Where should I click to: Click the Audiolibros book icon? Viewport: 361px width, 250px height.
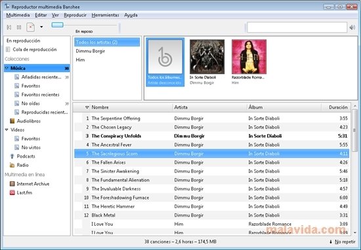[x=12, y=121]
